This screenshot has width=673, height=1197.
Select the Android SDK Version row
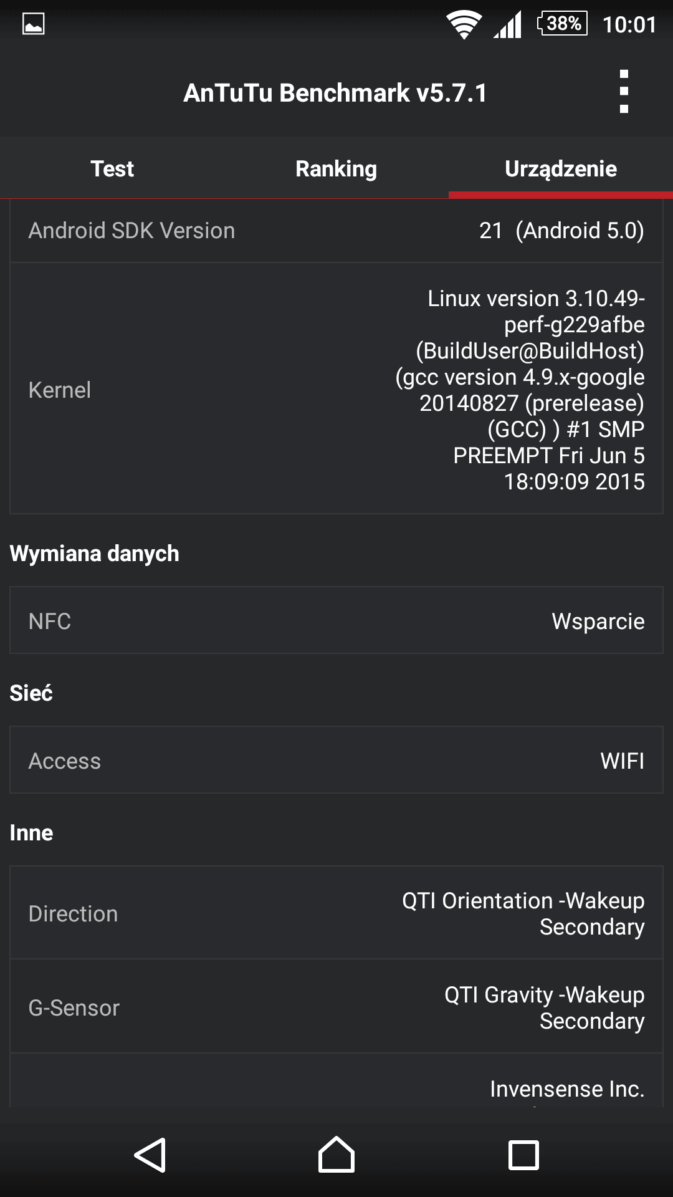pyautogui.click(x=336, y=231)
